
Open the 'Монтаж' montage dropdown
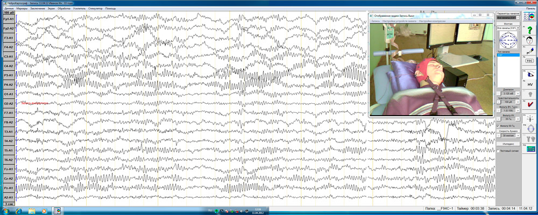tap(508, 27)
